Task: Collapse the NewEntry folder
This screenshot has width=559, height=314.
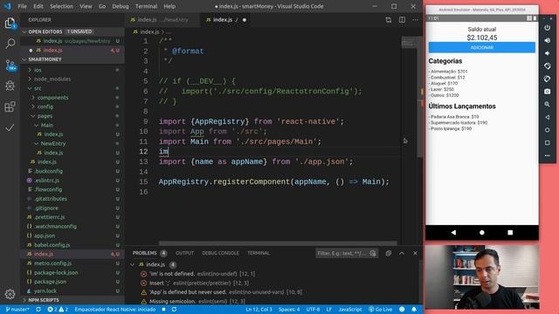Action: 72,143
